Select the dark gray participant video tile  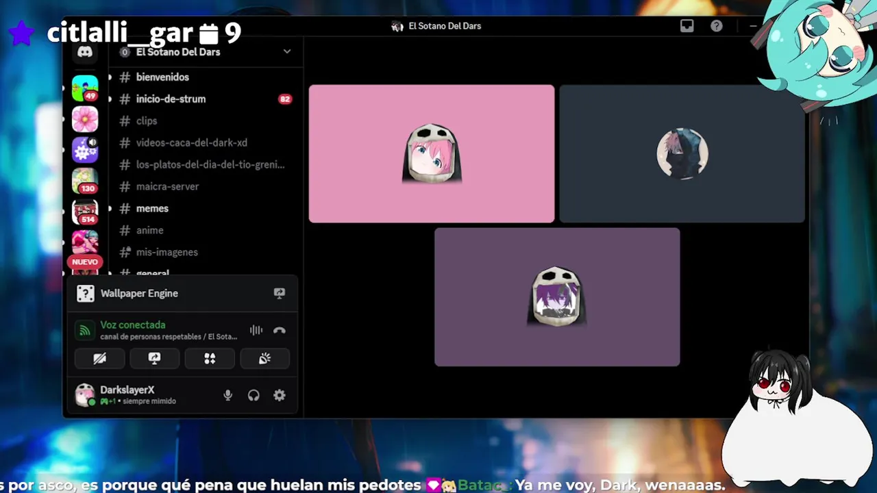[x=682, y=154]
